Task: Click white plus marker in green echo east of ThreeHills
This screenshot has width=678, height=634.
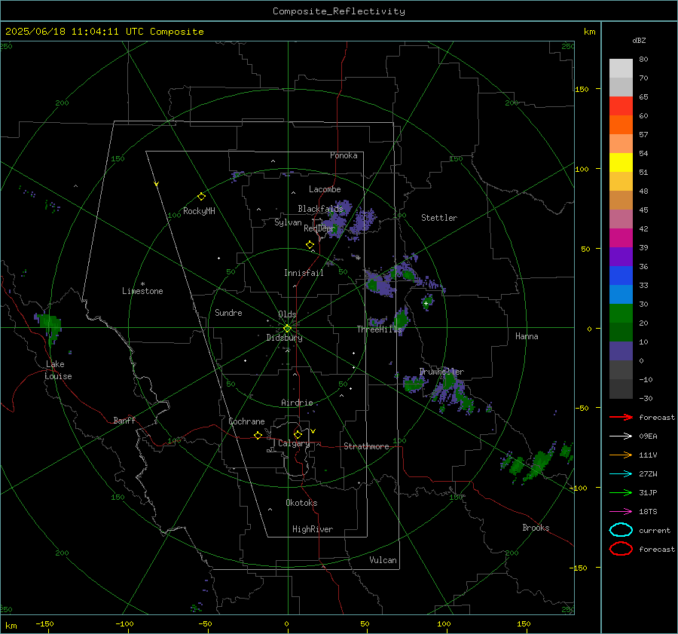Action: [x=426, y=304]
